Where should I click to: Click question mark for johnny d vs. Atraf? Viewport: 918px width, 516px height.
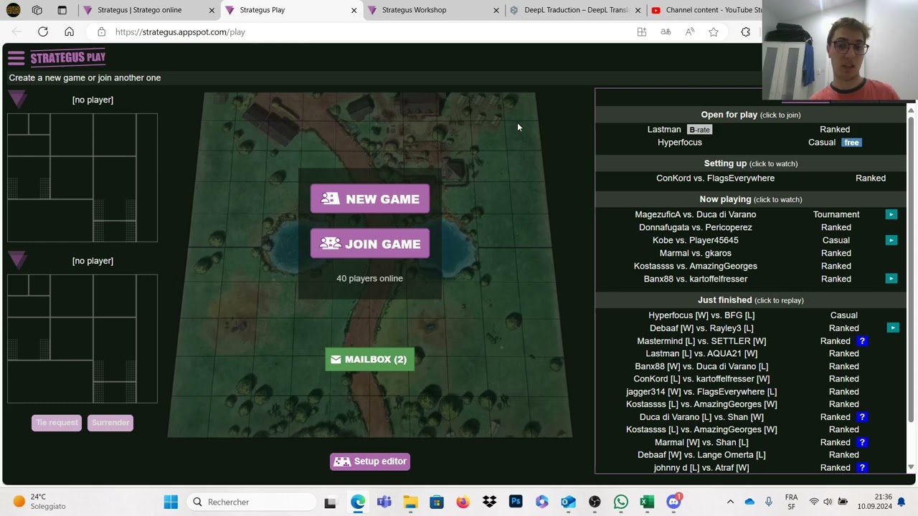pos(862,468)
